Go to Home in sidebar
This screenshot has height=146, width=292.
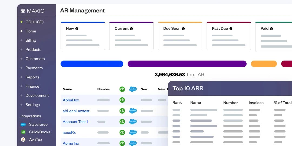(x=31, y=31)
